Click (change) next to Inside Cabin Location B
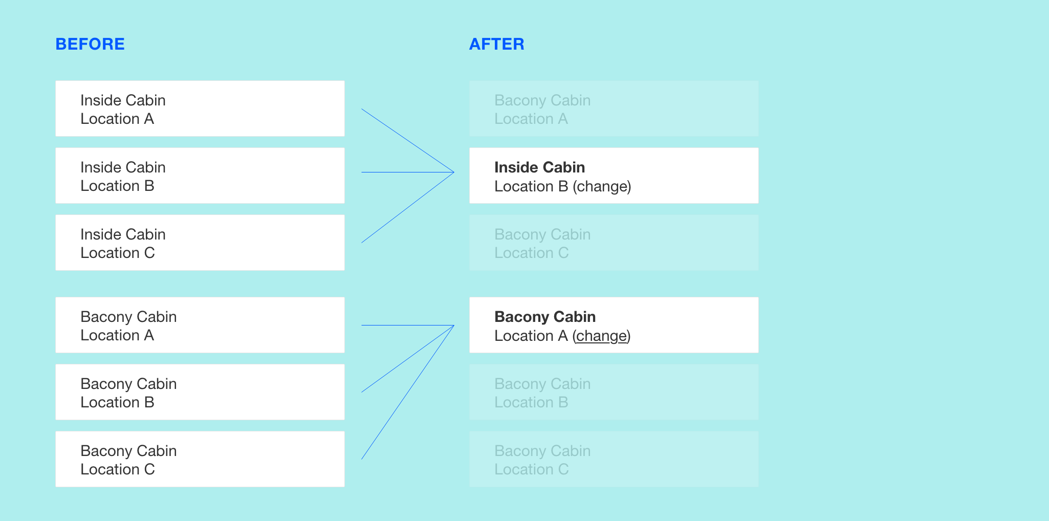1049x521 pixels. tap(602, 186)
